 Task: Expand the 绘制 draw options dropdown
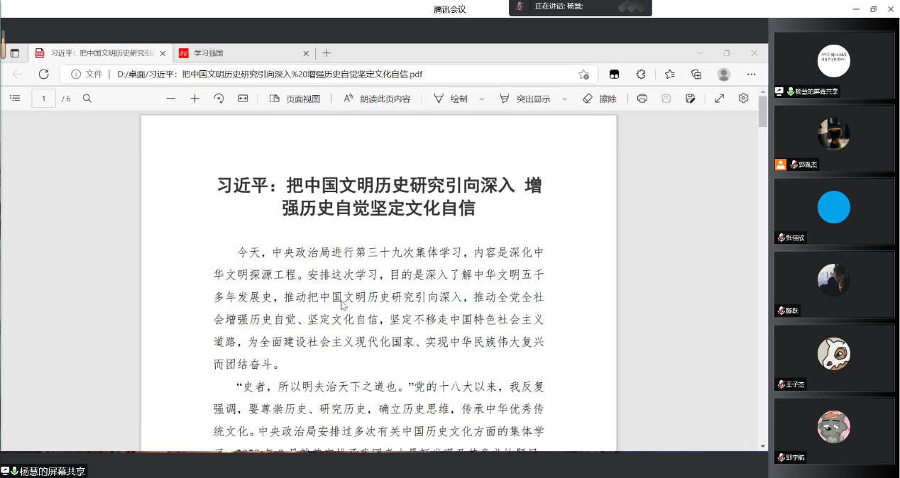click(482, 99)
